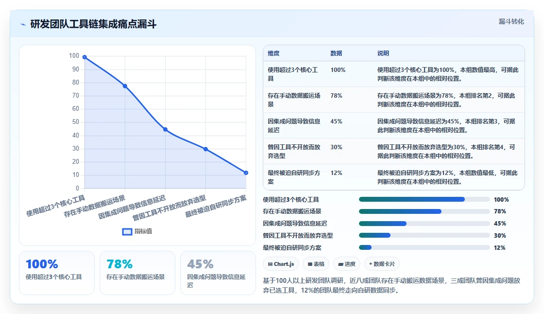Image resolution: width=544 pixels, height=314 pixels.
Task: Click the 78% label right of the progress bar
Action: [500, 211]
